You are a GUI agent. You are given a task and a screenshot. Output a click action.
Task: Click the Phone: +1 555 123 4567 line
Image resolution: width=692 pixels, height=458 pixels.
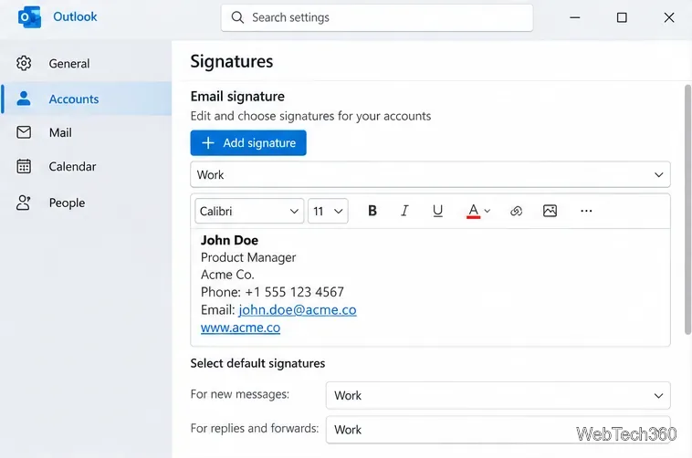272,292
